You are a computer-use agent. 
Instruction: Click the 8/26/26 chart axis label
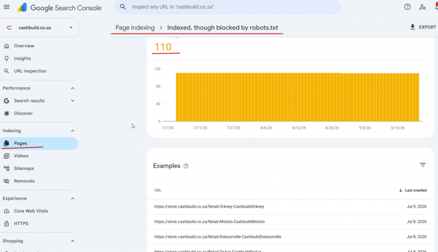[332, 128]
